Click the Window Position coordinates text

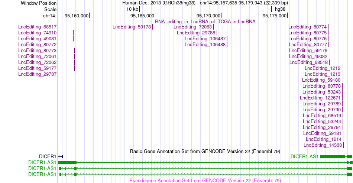(244, 3)
